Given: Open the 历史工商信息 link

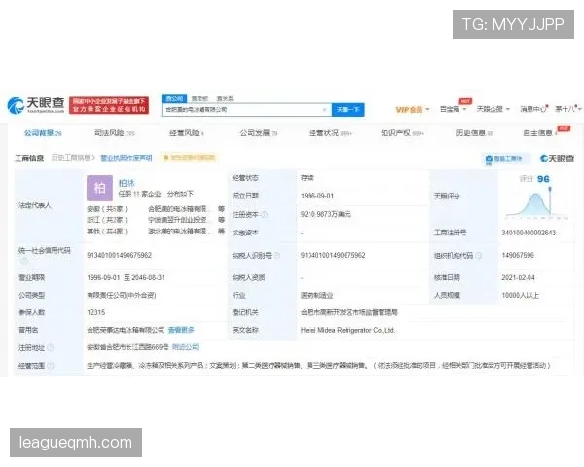Looking at the screenshot, I should click(73, 158).
